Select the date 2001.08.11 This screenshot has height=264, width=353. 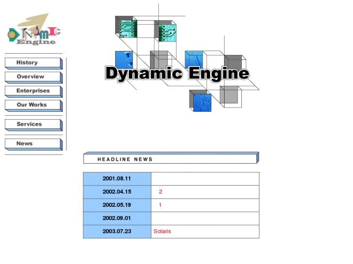point(117,179)
